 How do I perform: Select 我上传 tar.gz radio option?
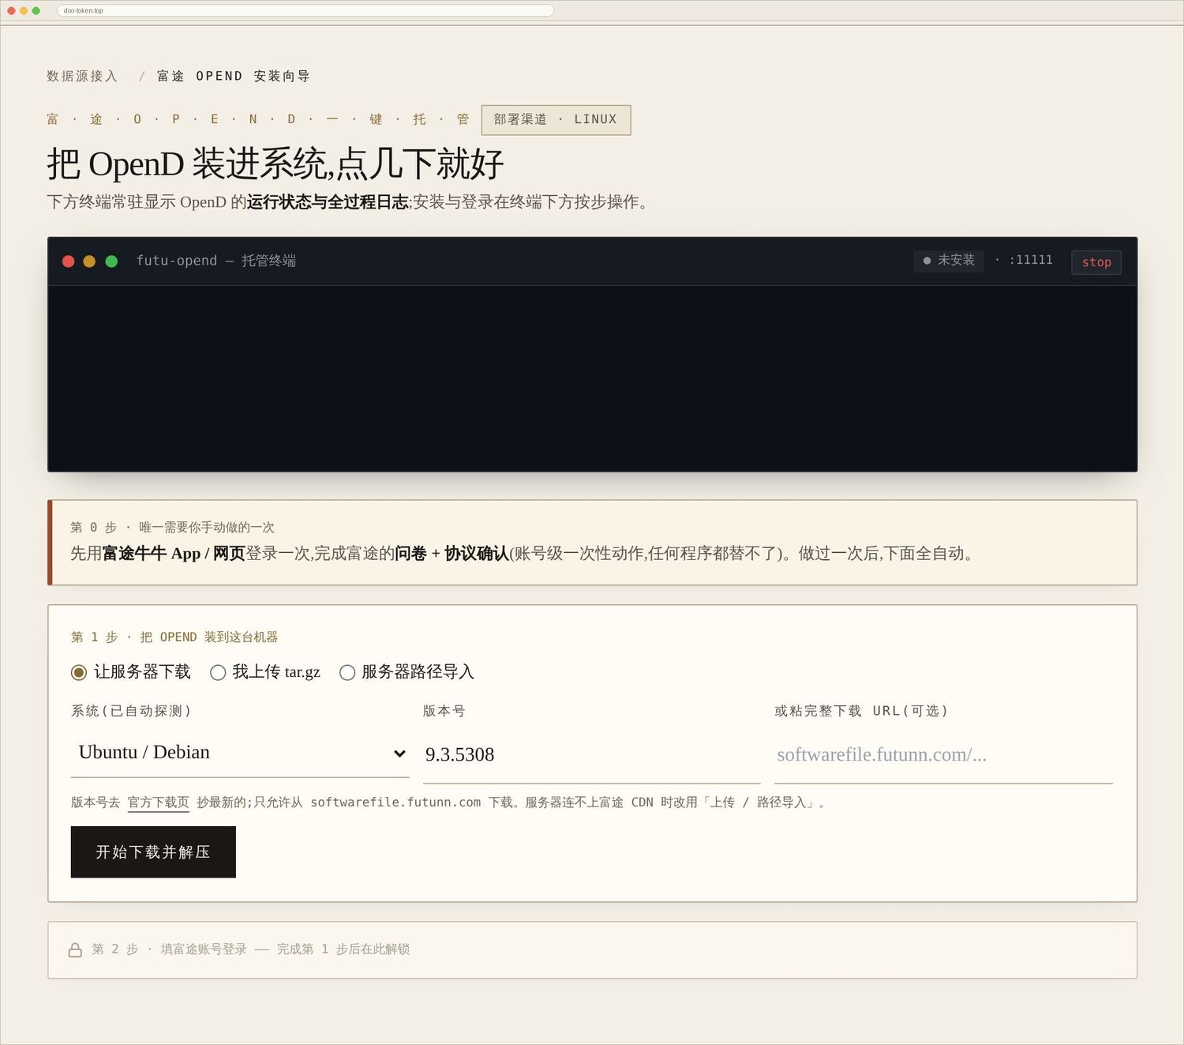218,672
